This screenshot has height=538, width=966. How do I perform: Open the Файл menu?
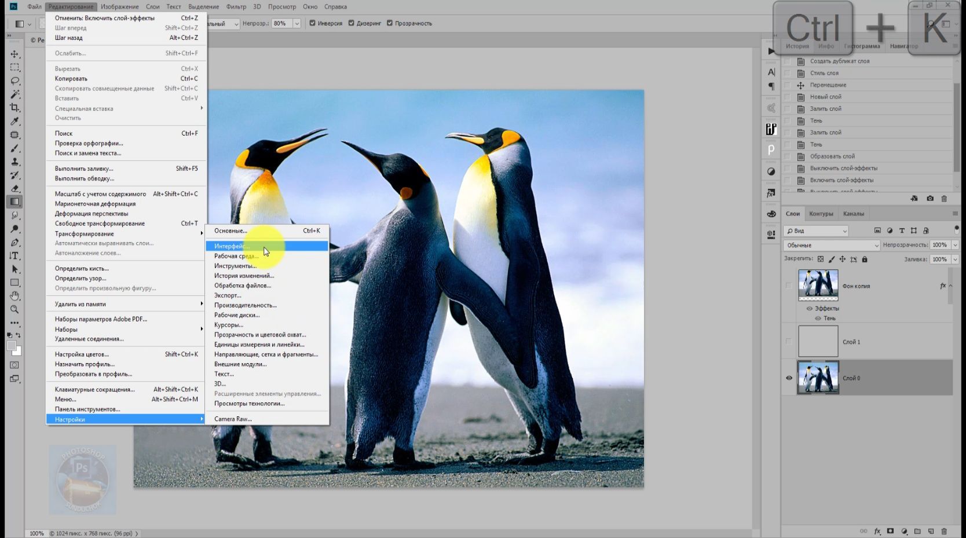coord(34,7)
